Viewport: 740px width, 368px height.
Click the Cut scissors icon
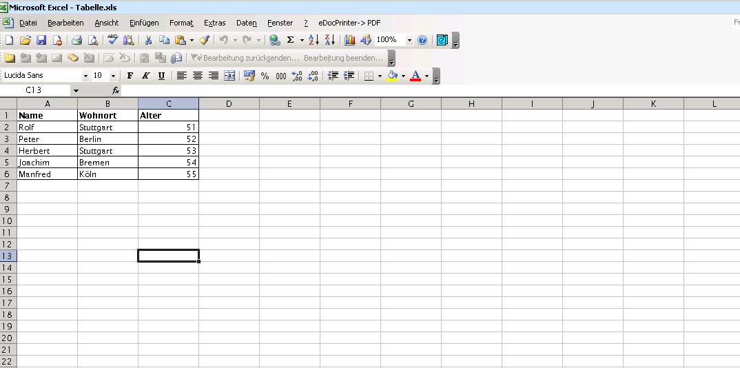pyautogui.click(x=147, y=41)
